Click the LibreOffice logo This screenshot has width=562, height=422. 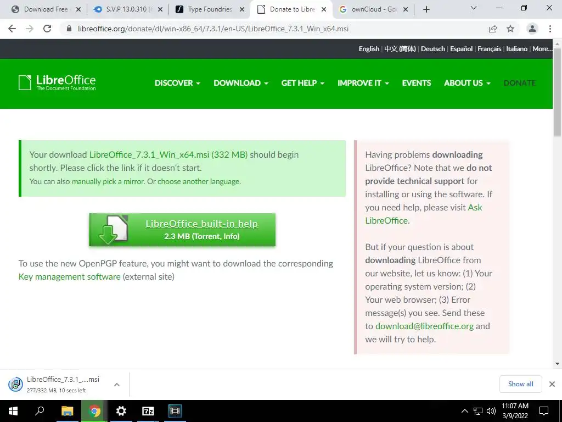coord(57,82)
